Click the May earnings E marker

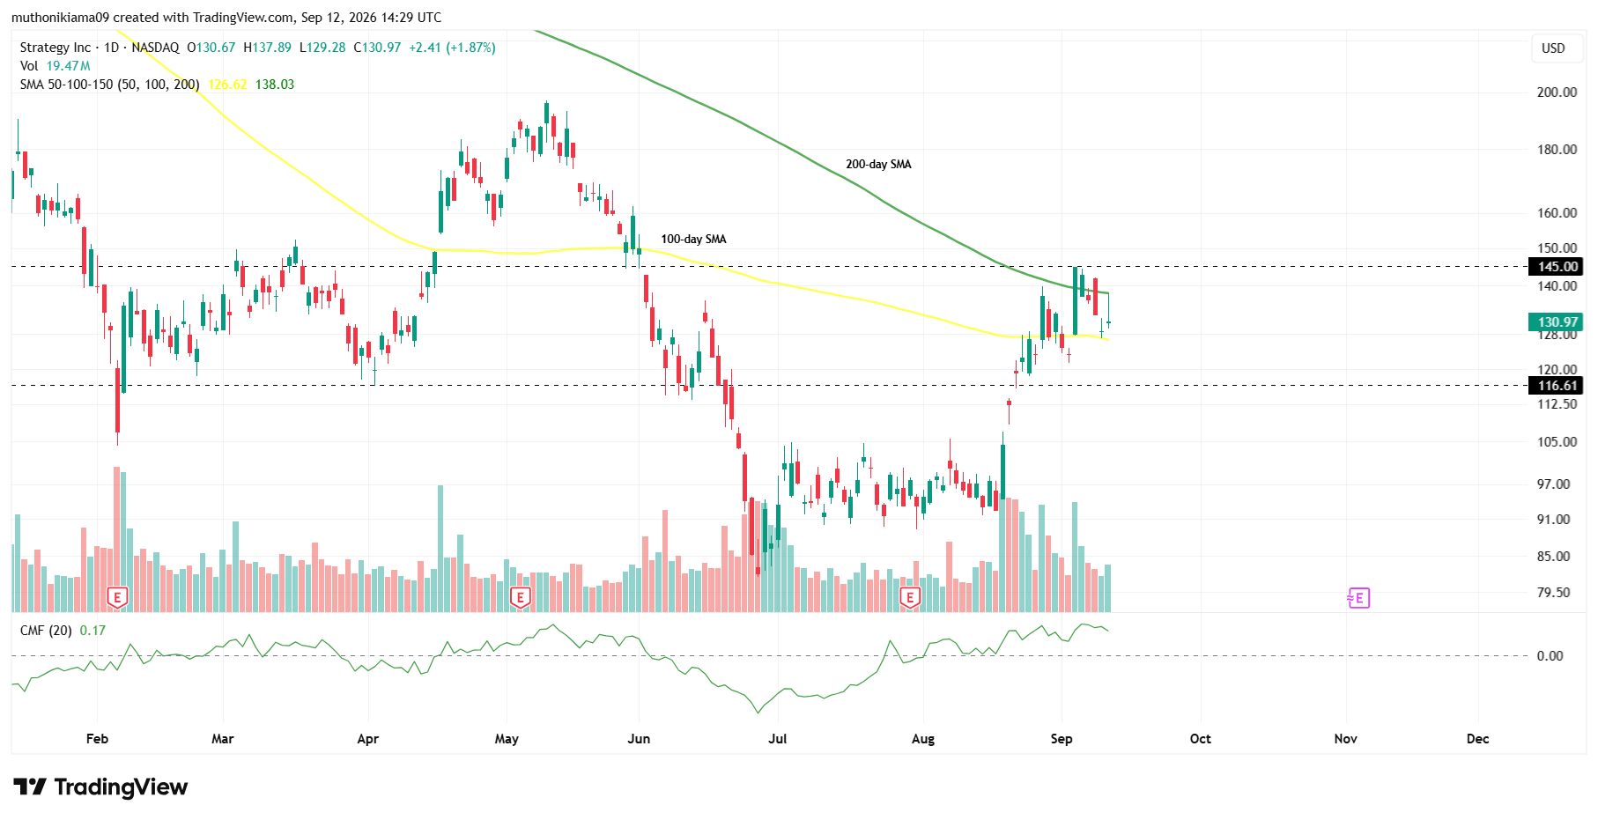(x=520, y=598)
